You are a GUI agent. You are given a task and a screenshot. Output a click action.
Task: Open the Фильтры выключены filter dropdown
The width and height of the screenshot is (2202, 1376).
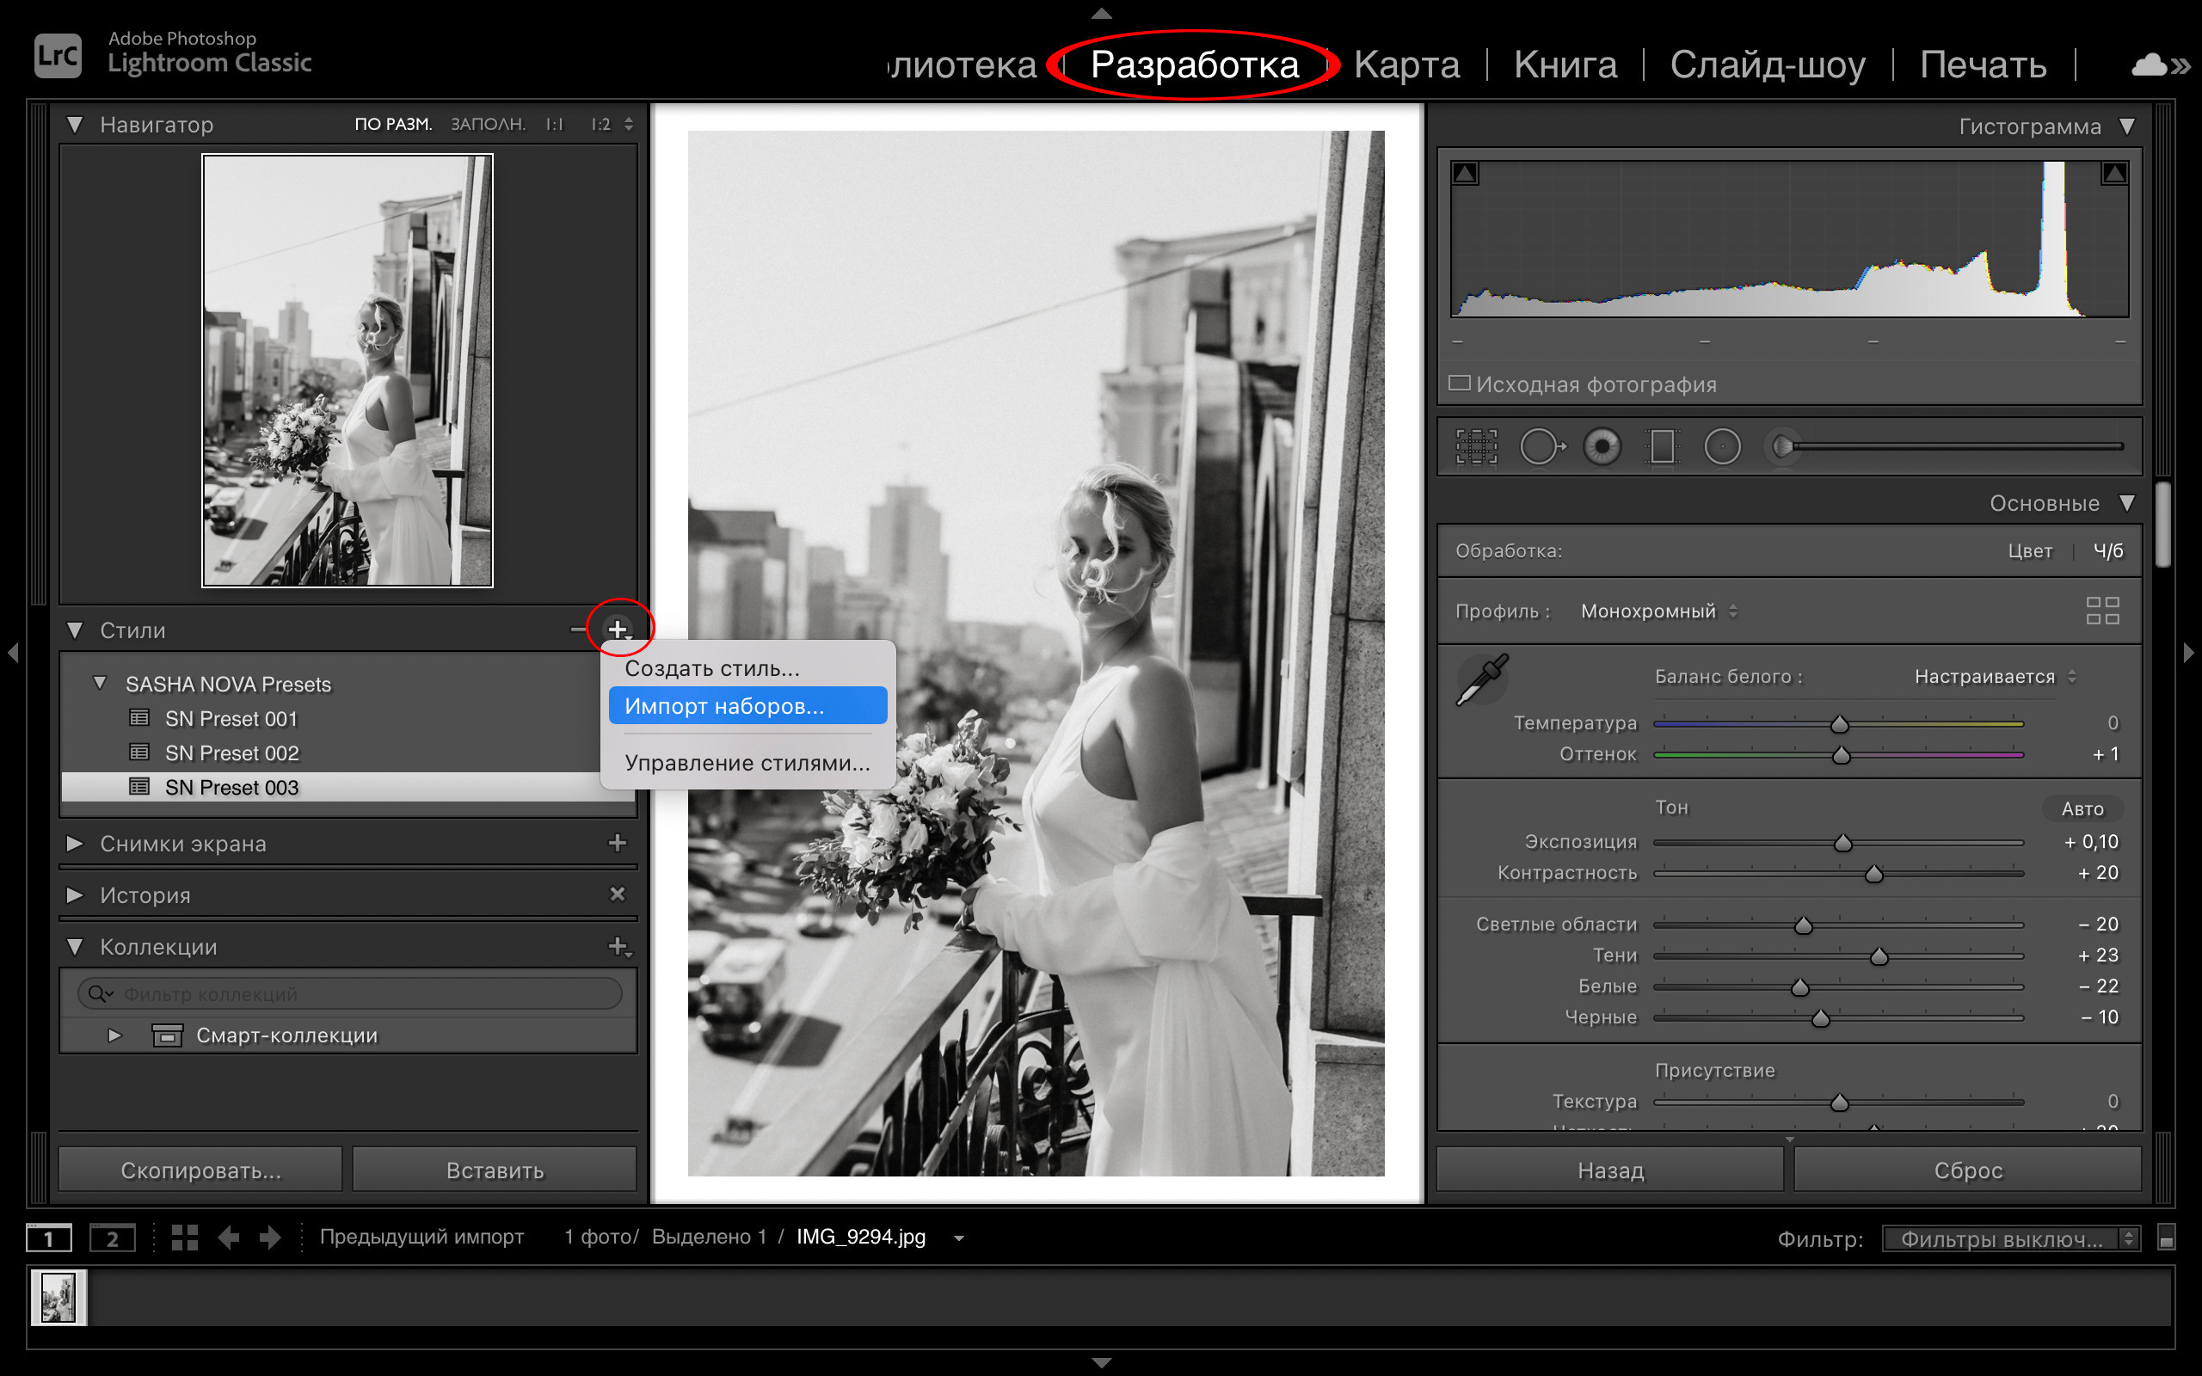point(2010,1238)
